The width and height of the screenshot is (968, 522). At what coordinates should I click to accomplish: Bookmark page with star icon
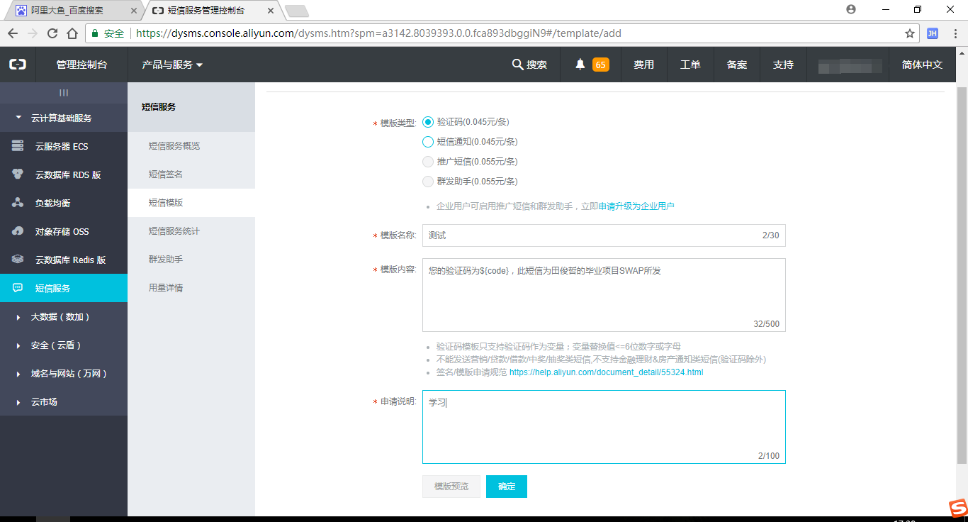click(x=910, y=33)
